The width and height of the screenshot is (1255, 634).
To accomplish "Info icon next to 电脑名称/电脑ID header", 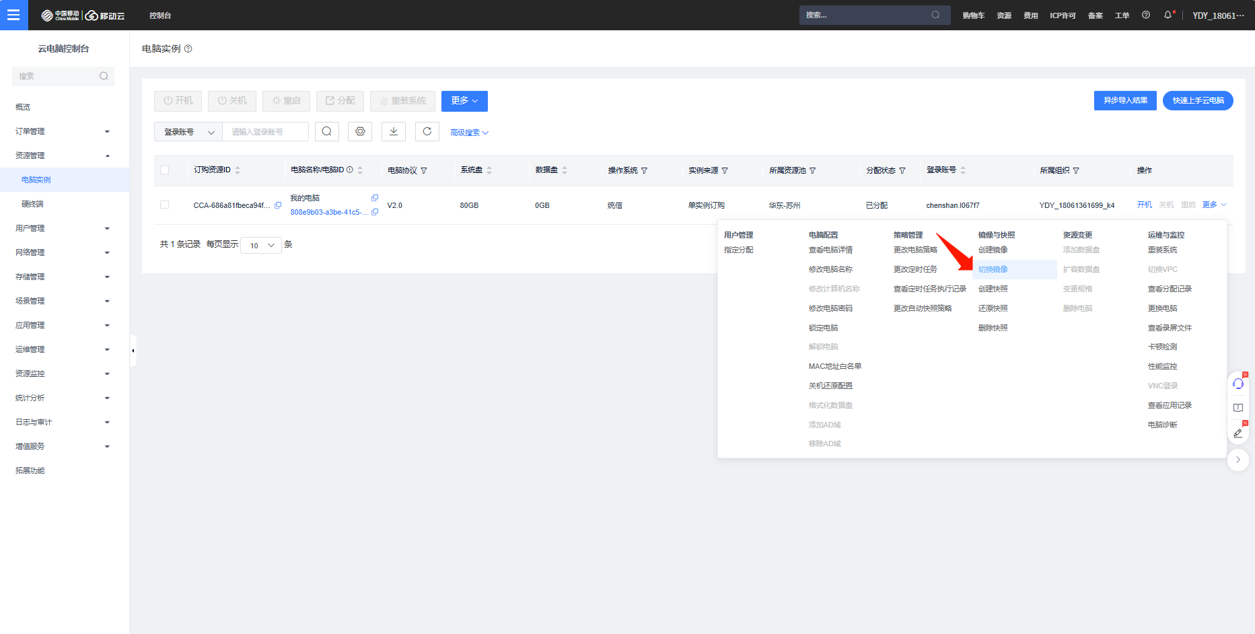I will point(349,170).
